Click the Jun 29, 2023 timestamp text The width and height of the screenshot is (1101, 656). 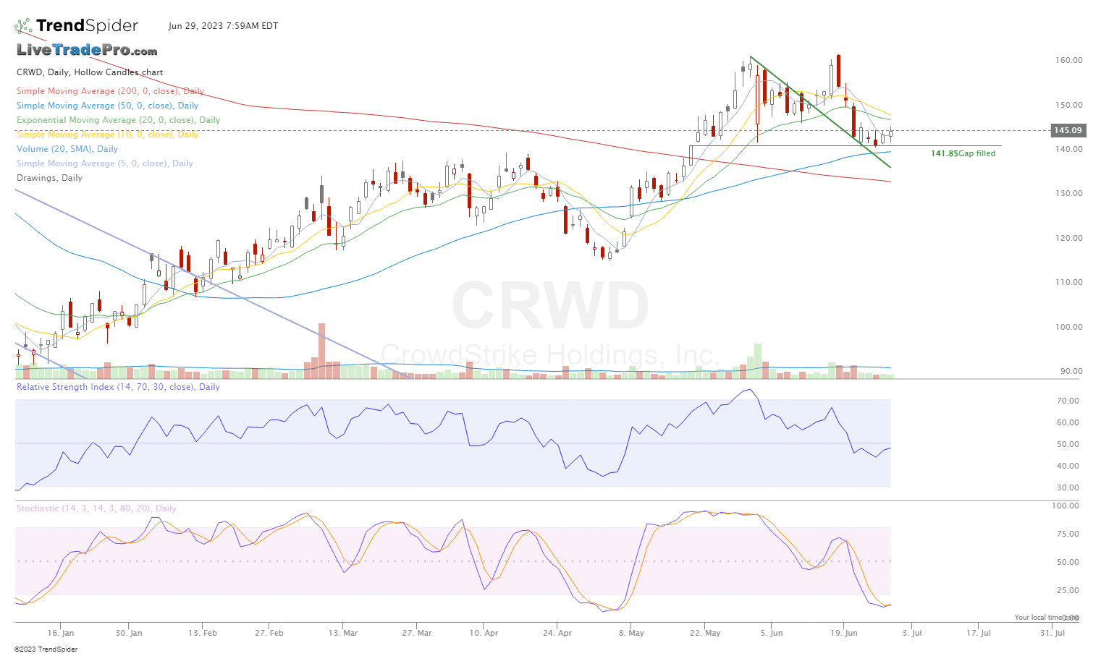pos(223,26)
